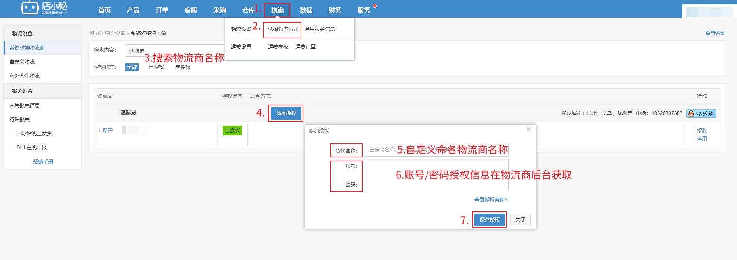Screen dimensions: 737x260
Task: Click the 速航易 provider name
Action: click(128, 113)
